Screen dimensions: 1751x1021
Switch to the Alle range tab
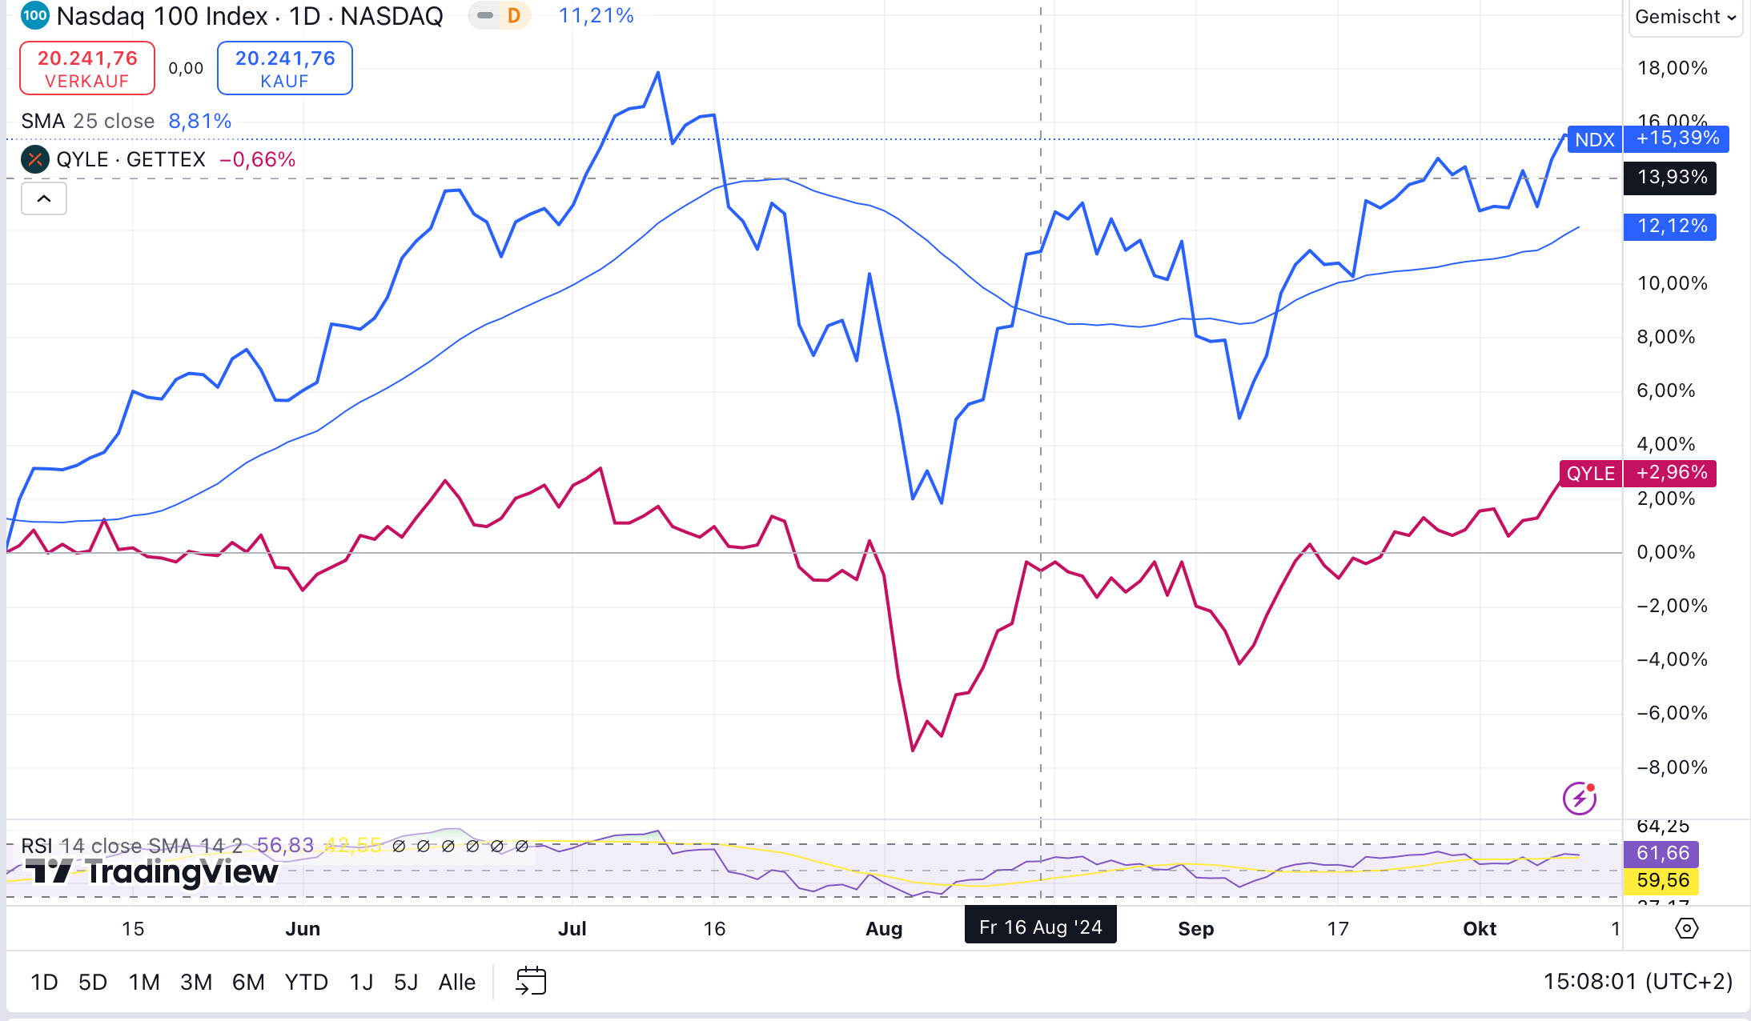456,982
